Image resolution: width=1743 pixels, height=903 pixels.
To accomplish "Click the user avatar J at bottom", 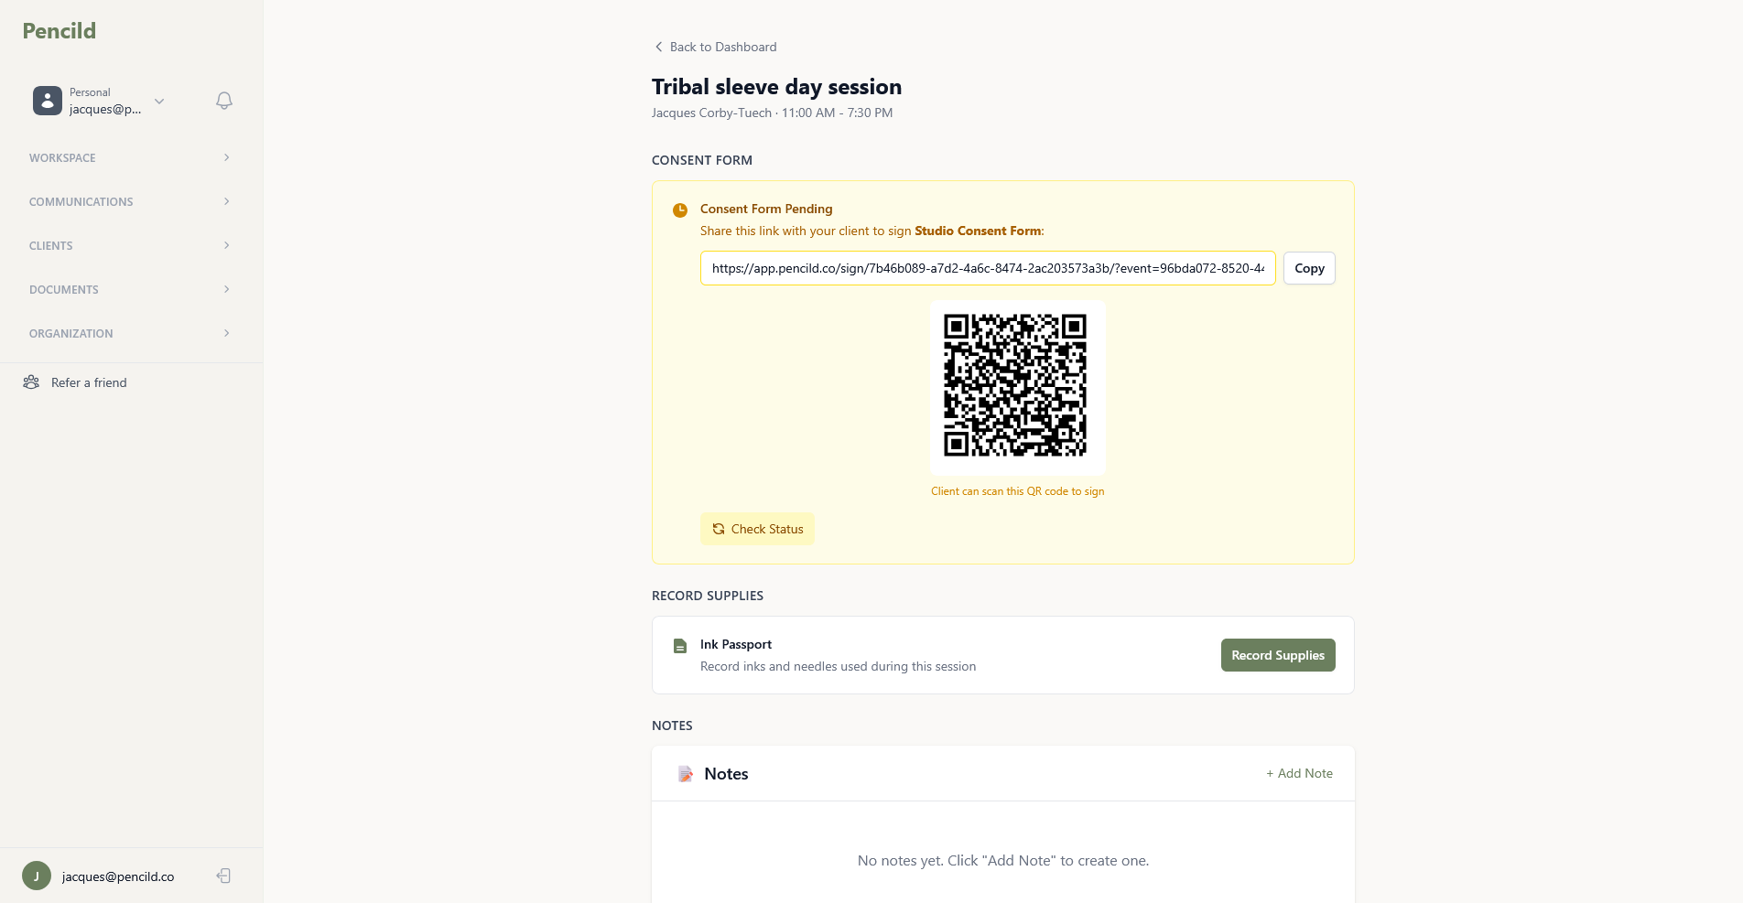I will coord(37,876).
